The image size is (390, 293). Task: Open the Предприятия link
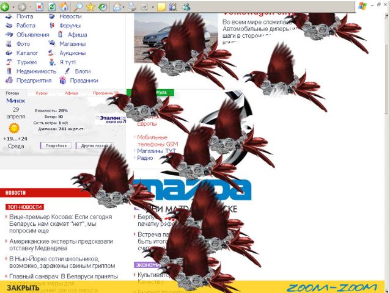34,81
